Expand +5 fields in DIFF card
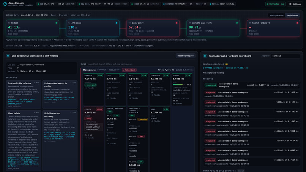The width and height of the screenshot is (306, 172). [x=133, y=98]
